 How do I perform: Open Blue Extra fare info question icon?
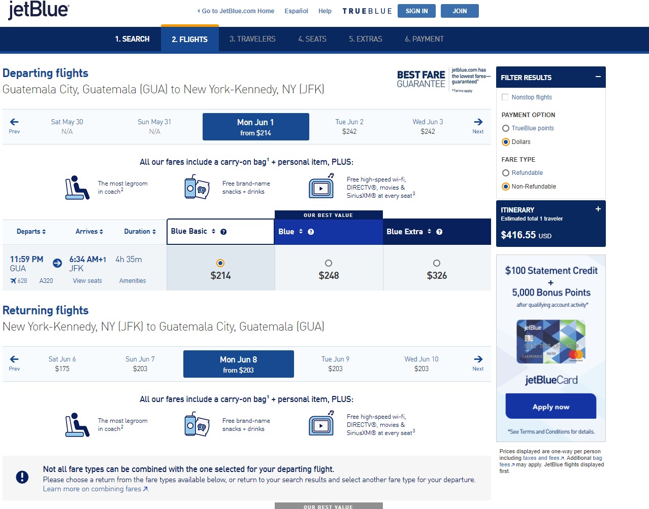(x=439, y=232)
